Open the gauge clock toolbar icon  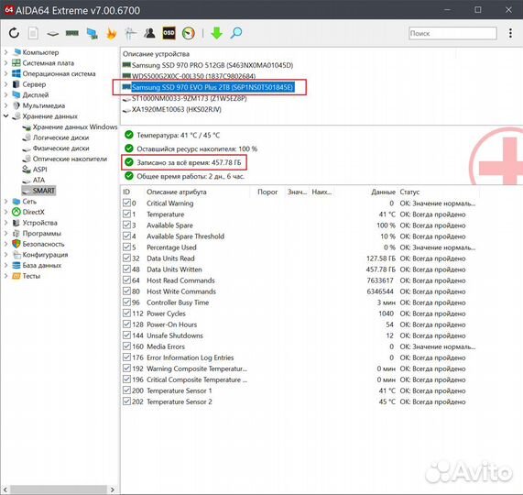189,33
